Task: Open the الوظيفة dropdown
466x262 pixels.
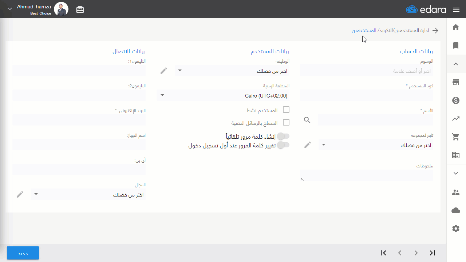Action: coord(232,71)
